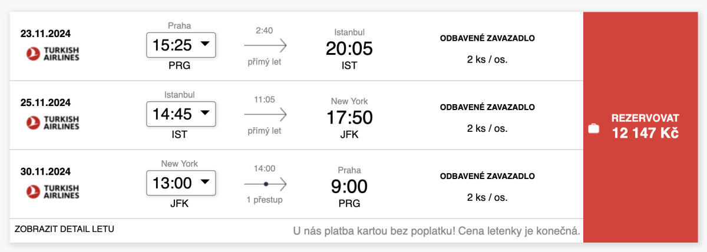Click Odbavené zavazadlo on the Praha–Istanbul flight
This screenshot has width=707, height=252.
point(487,38)
